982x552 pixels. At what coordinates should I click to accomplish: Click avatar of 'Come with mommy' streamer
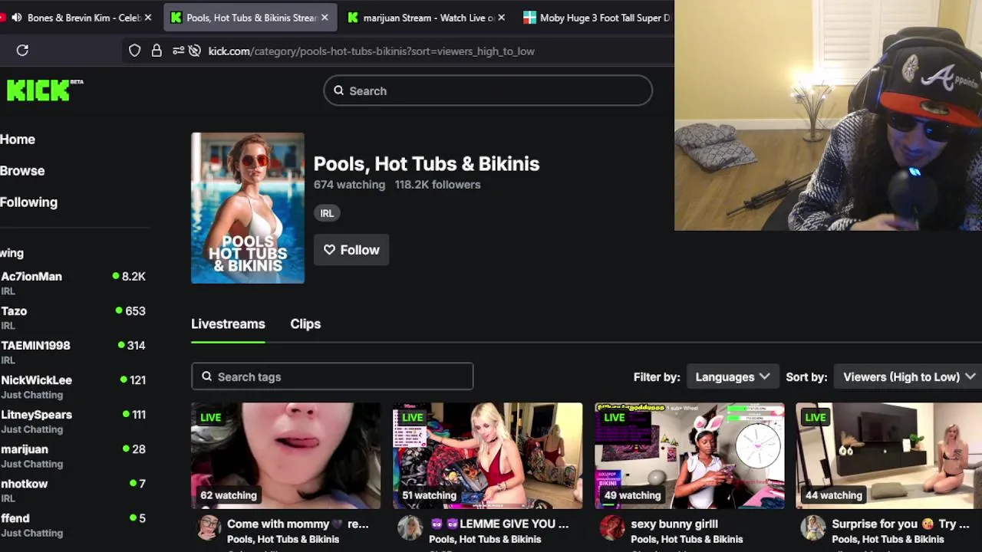(x=209, y=527)
